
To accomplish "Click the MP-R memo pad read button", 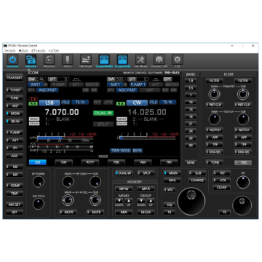I will [x=146, y=188].
